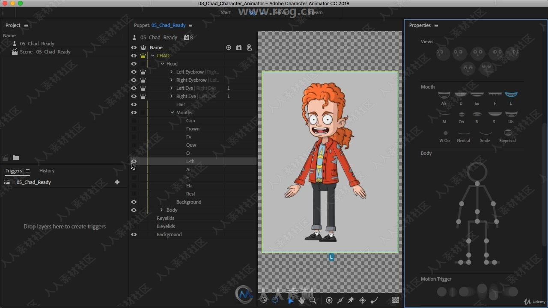
Task: Select the Fixed handle tool
Action: 329,300
